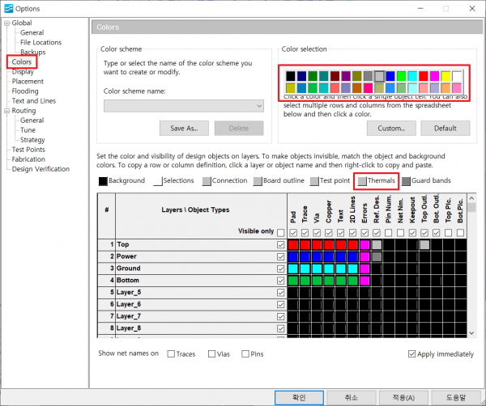
Task: Select the Bottom layer green Pad cell
Action: (x=293, y=281)
